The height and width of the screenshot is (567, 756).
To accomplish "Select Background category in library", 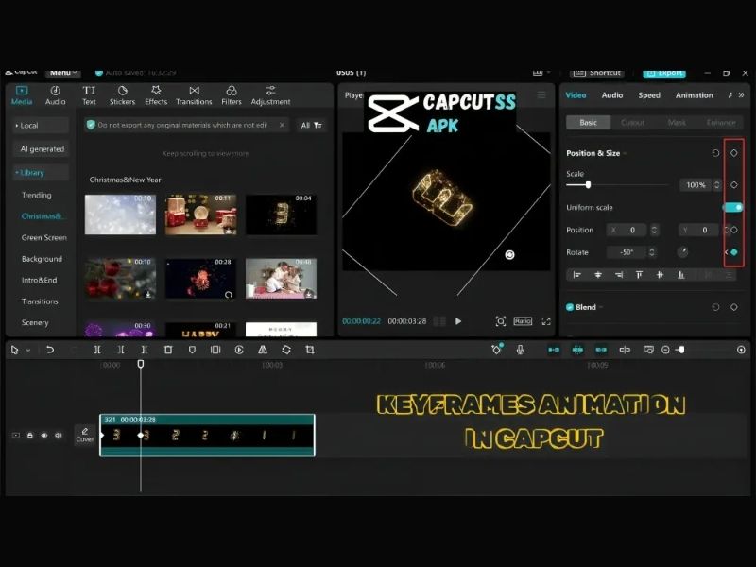I will [x=42, y=259].
